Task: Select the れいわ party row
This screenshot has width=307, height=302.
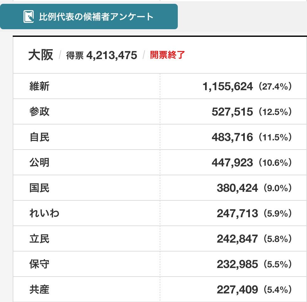Action: (x=160, y=213)
